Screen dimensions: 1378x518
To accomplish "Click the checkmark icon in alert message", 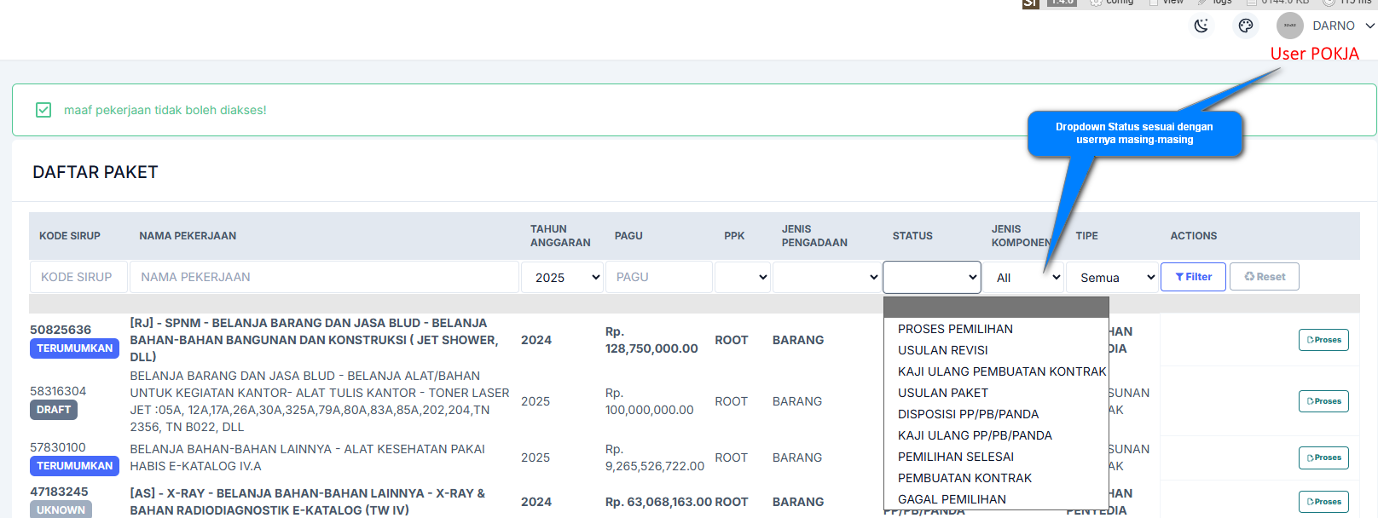I will click(43, 110).
